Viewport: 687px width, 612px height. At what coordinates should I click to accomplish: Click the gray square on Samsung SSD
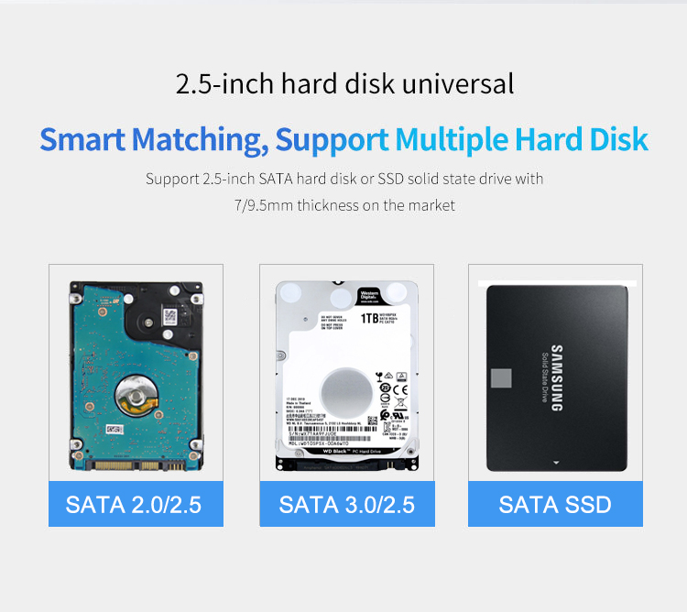click(x=501, y=378)
